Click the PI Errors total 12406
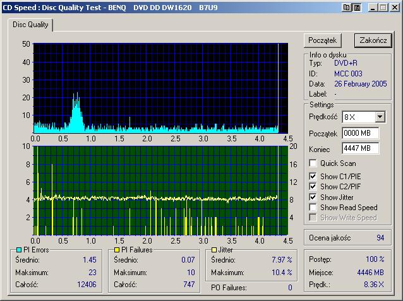Screen dimensions: 403x301 tap(87, 285)
